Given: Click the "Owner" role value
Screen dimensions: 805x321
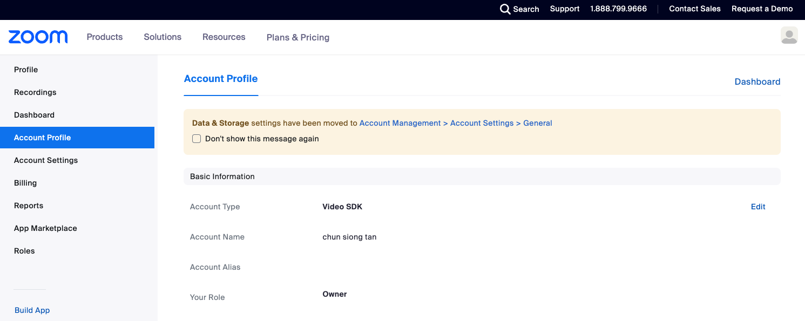Looking at the screenshot, I should [335, 294].
